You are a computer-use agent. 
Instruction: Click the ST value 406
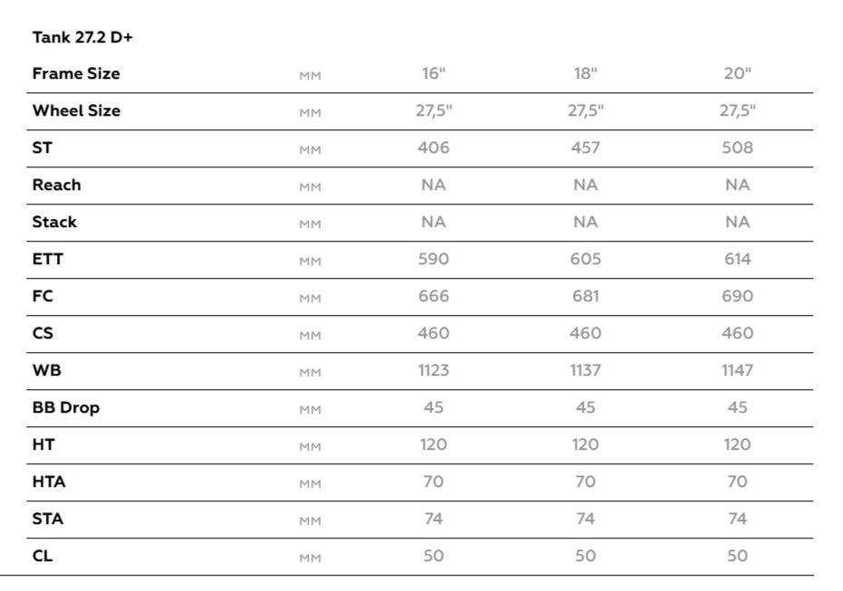pos(434,148)
